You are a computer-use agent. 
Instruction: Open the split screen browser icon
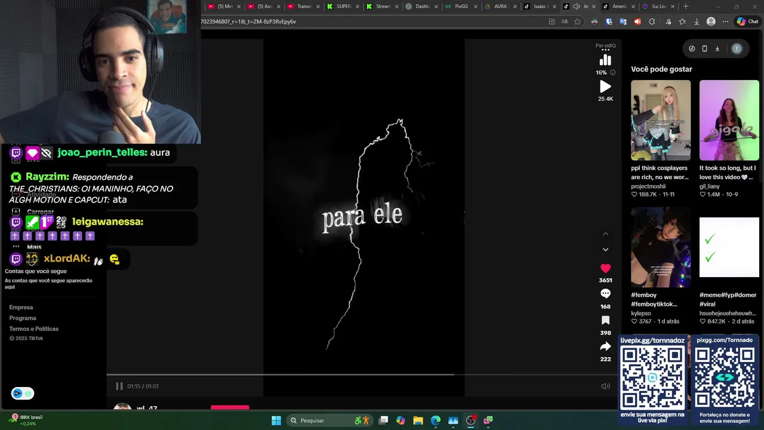point(552,21)
